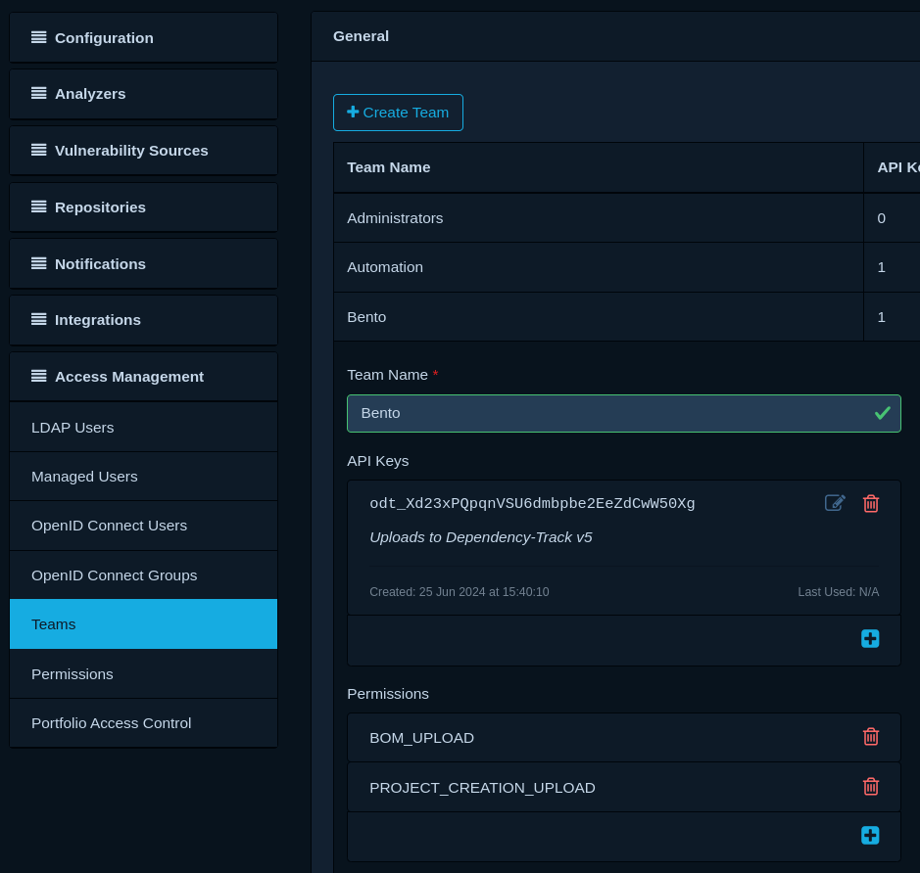The height and width of the screenshot is (873, 920).
Task: Click the Create Team button
Action: (x=398, y=112)
